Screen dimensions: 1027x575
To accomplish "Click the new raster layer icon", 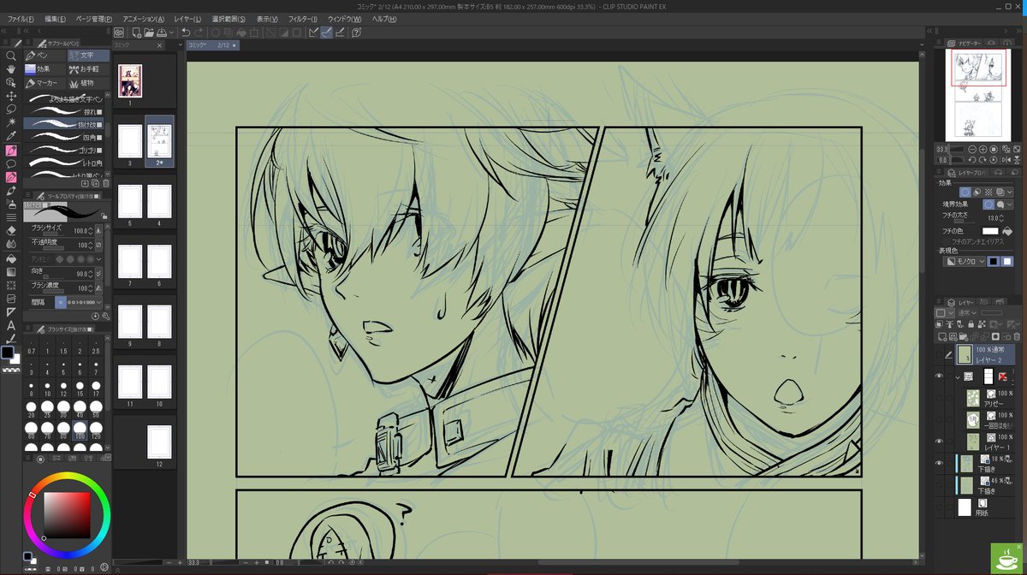I will [942, 335].
